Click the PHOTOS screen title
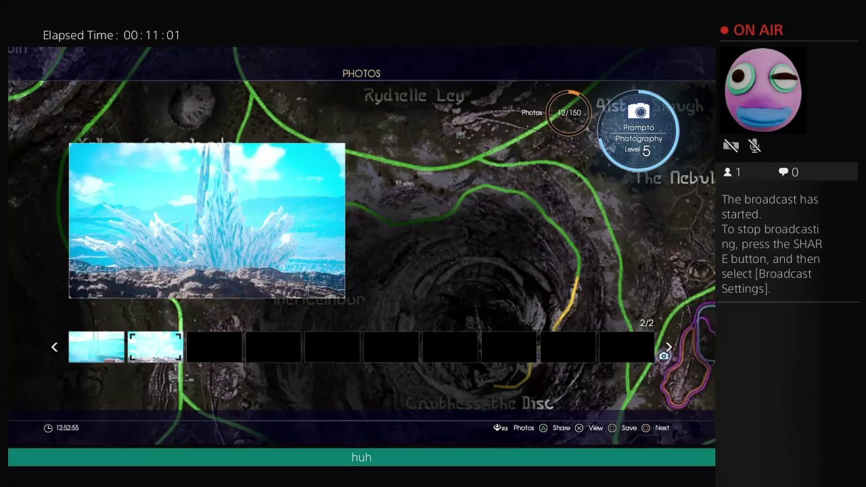This screenshot has width=866, height=487. pos(361,73)
